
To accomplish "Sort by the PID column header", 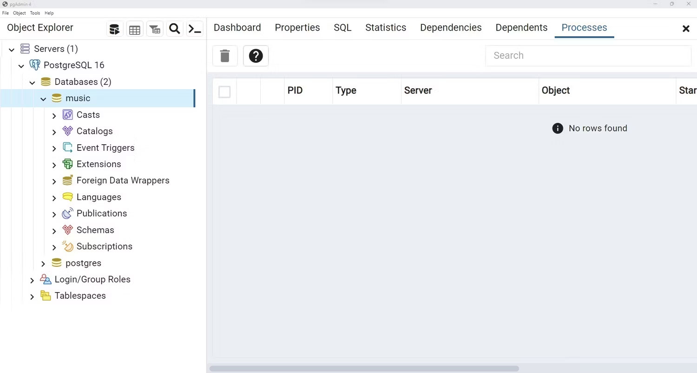I will click(295, 90).
